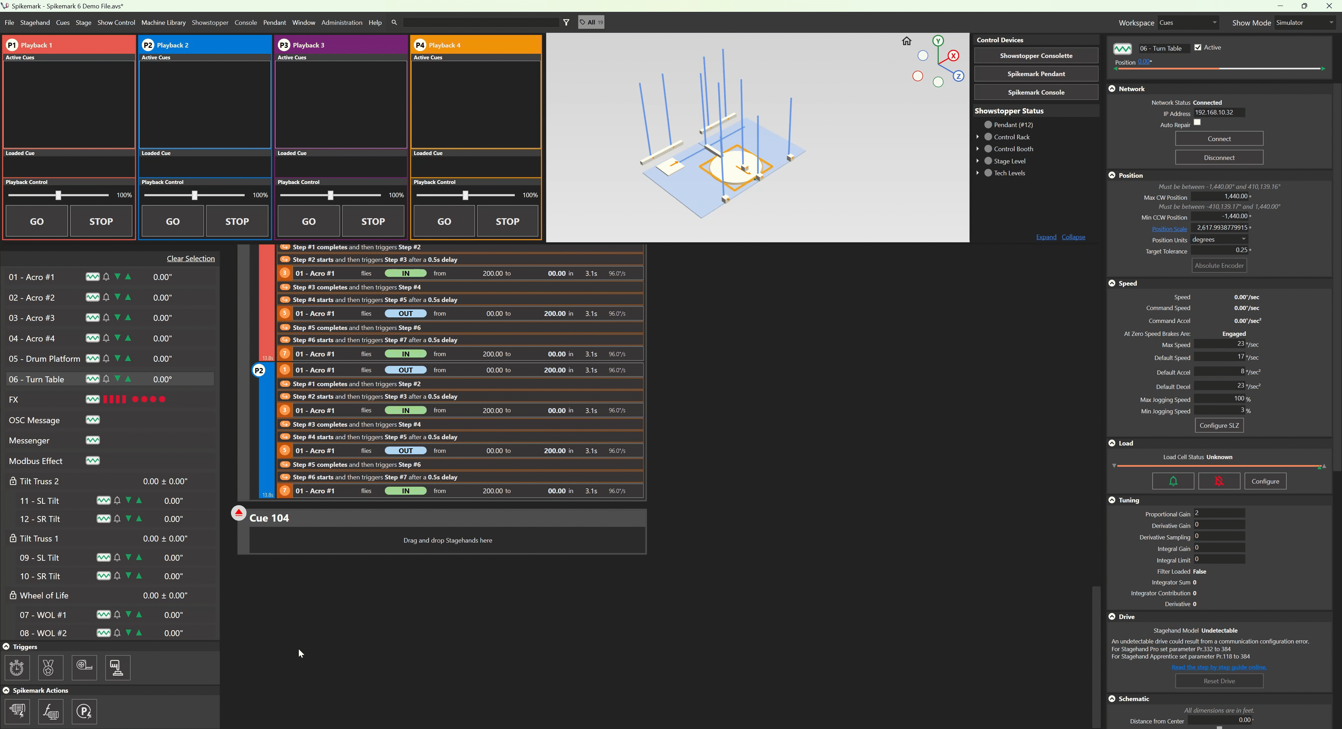
Task: Select the stopwatch timer trigger icon
Action: [17, 668]
